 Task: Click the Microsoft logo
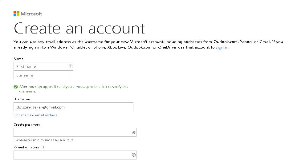tap(28, 14)
